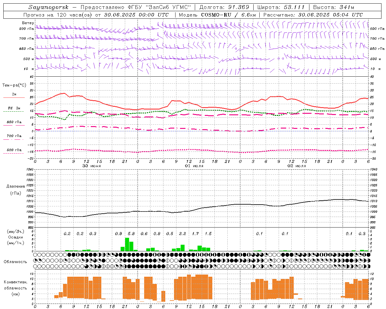Screen dimensions: 386x309
Task: Click the '500 гПа' dotted legend entry
Action: pos(14,150)
